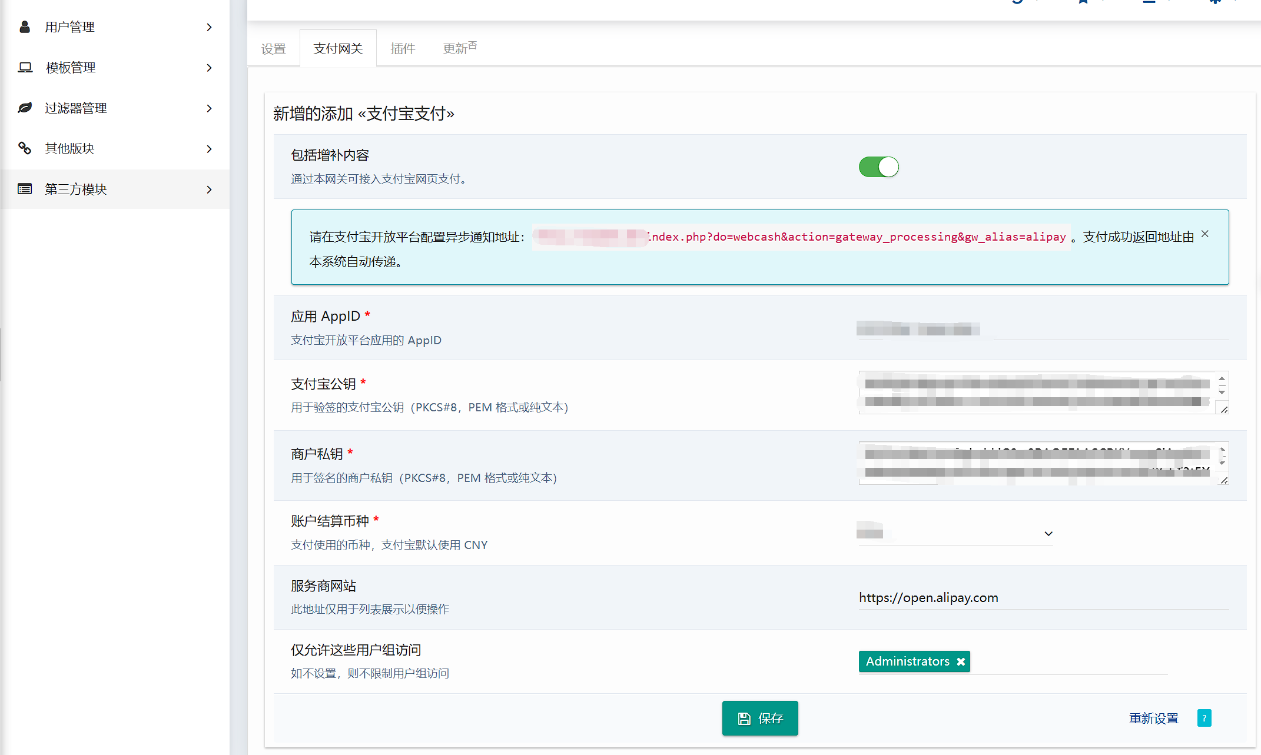The width and height of the screenshot is (1261, 755).
Task: Switch to the 设置 tab
Action: [x=273, y=48]
